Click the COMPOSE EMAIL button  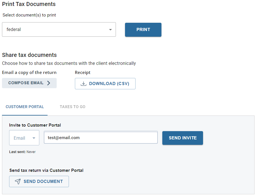[29, 83]
